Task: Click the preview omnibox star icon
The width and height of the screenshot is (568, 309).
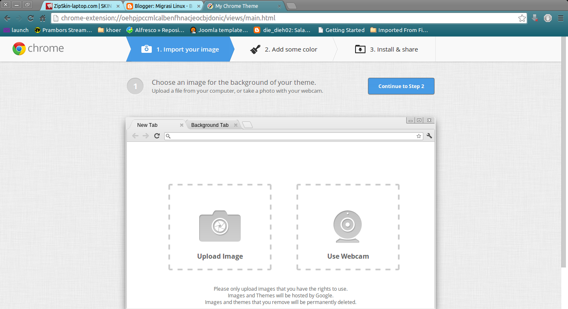Action: (x=419, y=136)
